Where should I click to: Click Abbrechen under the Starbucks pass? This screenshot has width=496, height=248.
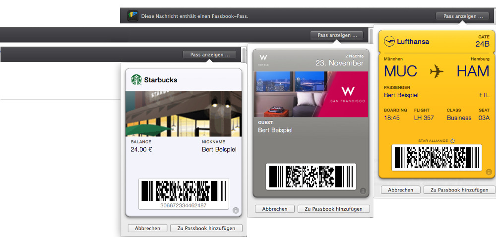coord(147,228)
